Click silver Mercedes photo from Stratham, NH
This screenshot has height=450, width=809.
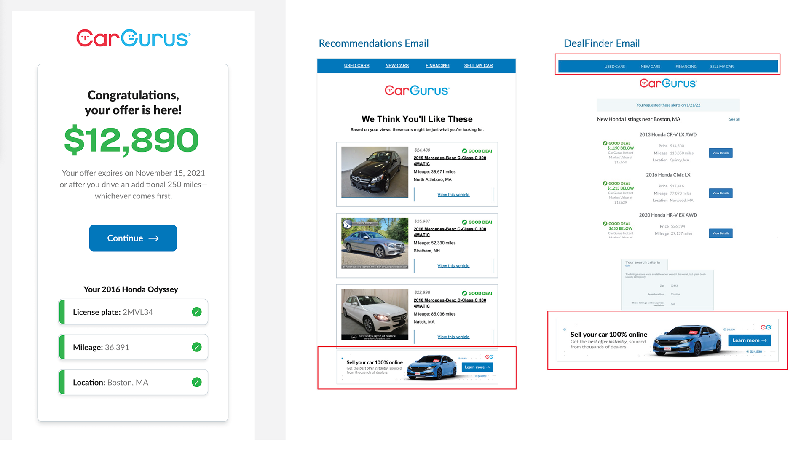click(375, 243)
